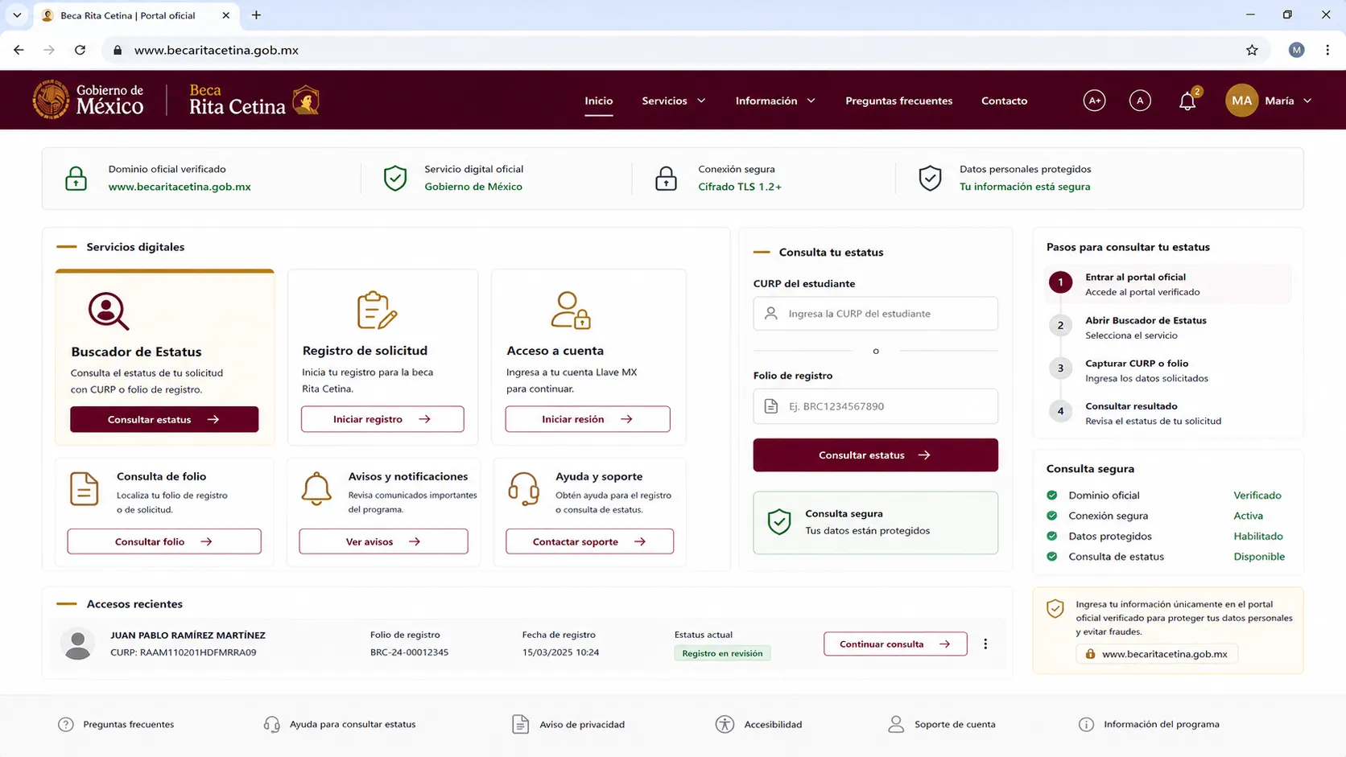Select step 2 Abrir Buscador de Estatus
The height and width of the screenshot is (757, 1346).
1169,327
